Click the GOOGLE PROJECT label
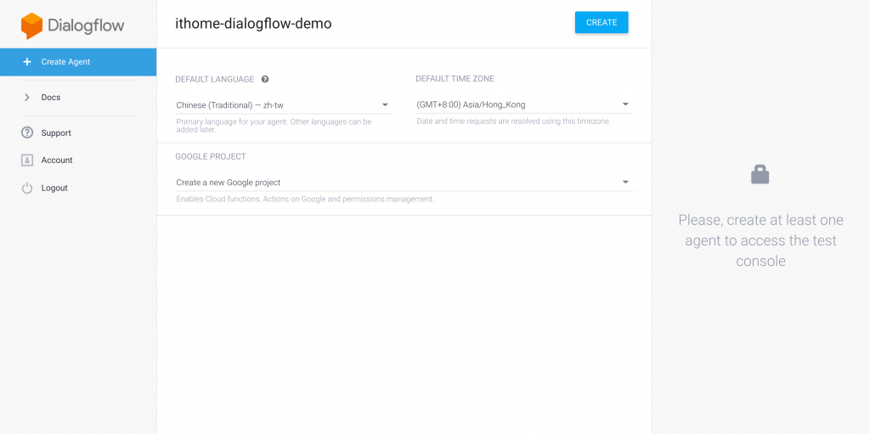The image size is (870, 434). (211, 156)
